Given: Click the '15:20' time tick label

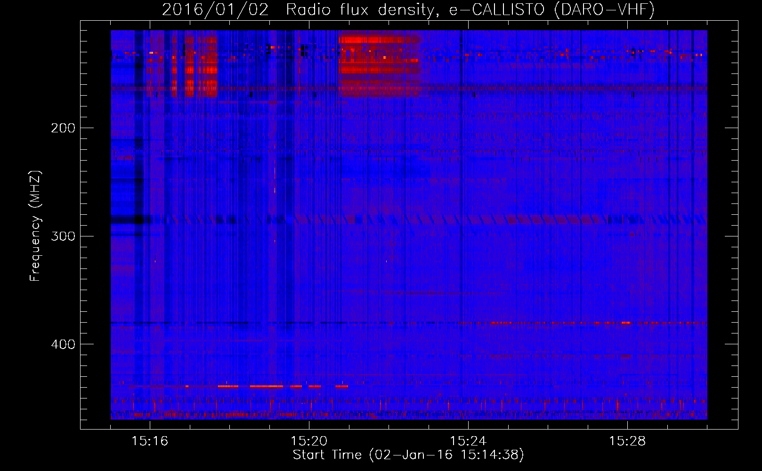Looking at the screenshot, I should (309, 441).
